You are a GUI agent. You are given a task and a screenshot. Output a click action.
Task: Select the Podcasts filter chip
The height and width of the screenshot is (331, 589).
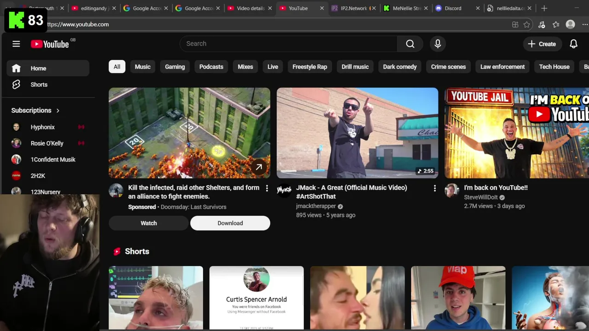pos(211,67)
